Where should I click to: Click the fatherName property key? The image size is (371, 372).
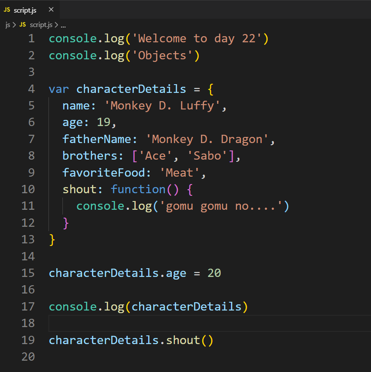97,139
